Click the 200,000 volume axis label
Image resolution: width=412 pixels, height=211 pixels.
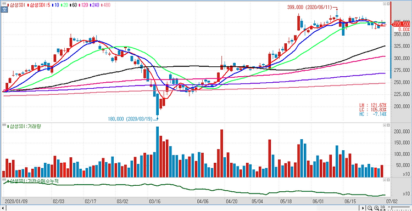(x=402, y=132)
